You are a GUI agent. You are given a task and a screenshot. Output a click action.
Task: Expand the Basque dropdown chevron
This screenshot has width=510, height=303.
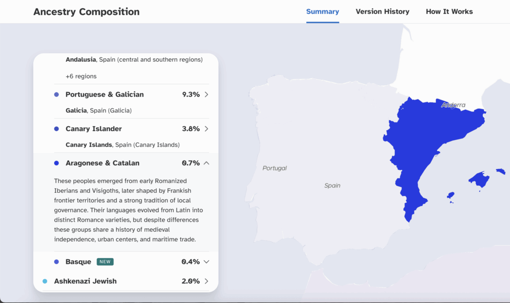point(206,262)
